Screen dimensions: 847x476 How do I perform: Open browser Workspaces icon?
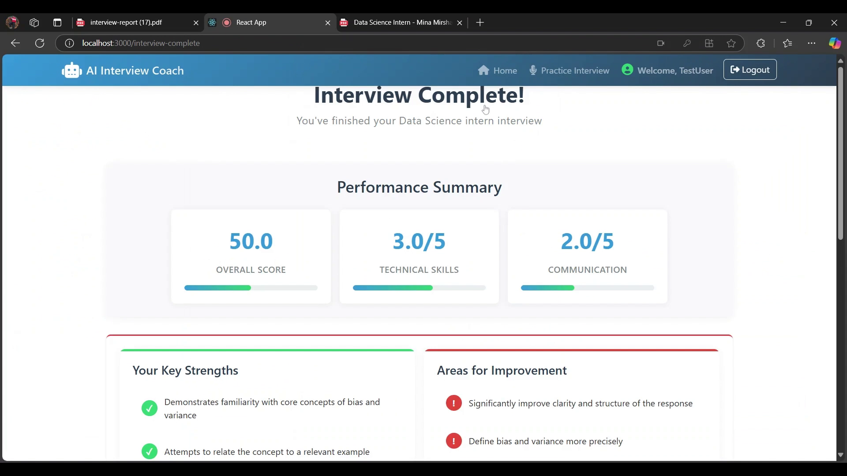tap(34, 22)
